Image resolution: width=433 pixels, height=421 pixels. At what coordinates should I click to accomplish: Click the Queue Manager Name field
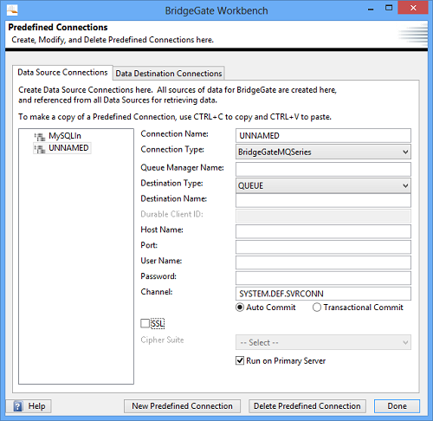pos(323,169)
